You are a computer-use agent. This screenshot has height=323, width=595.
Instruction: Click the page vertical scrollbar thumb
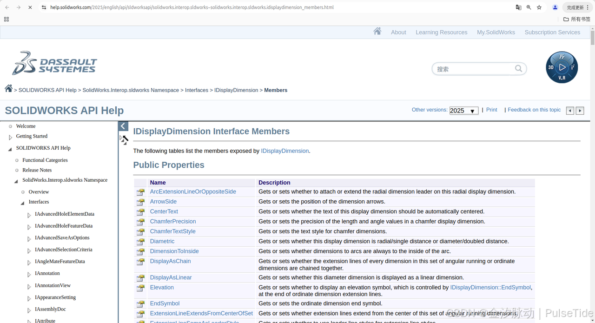click(592, 38)
